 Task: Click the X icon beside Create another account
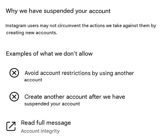[14, 97]
